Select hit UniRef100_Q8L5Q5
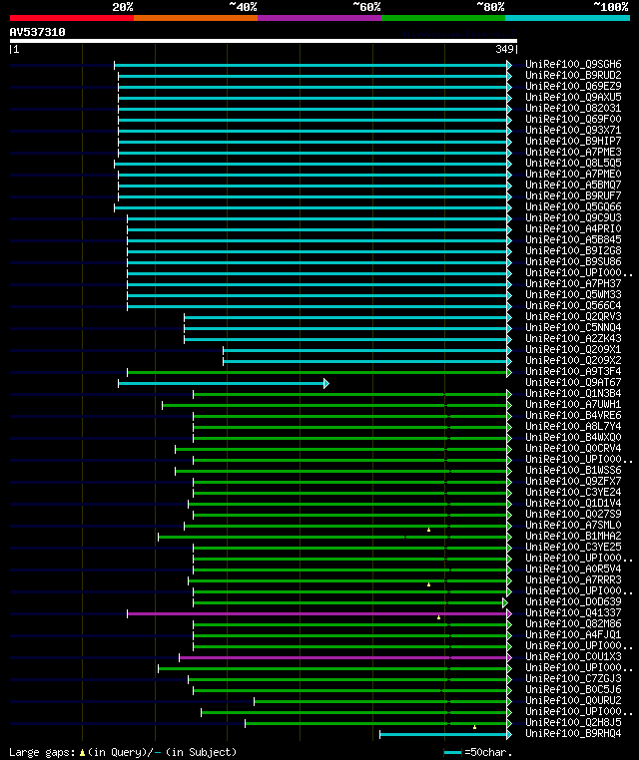Viewport: 639px width, 760px height. tap(573, 163)
